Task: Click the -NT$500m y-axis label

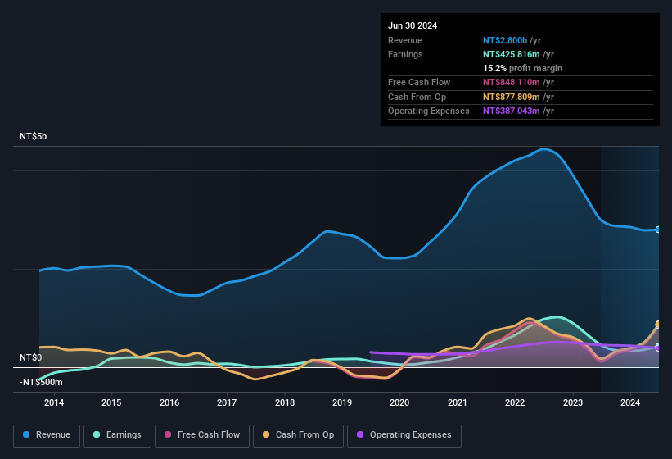Action: pyautogui.click(x=41, y=382)
